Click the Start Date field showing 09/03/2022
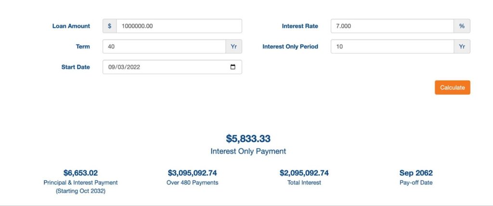 164,67
